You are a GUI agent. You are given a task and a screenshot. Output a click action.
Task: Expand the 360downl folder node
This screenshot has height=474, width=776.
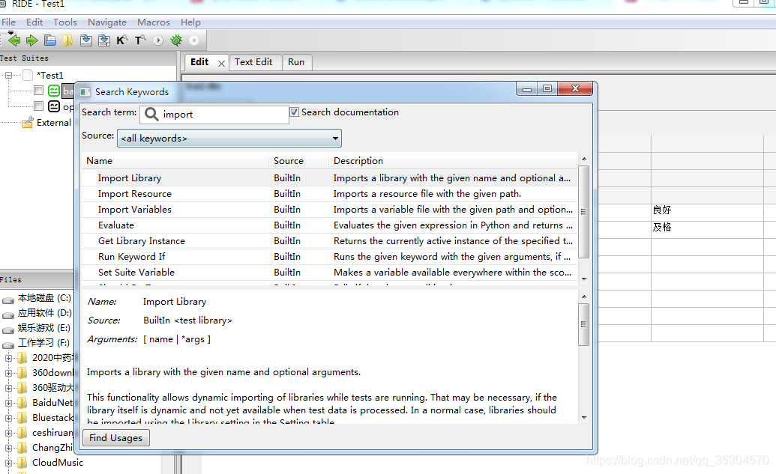click(8, 373)
